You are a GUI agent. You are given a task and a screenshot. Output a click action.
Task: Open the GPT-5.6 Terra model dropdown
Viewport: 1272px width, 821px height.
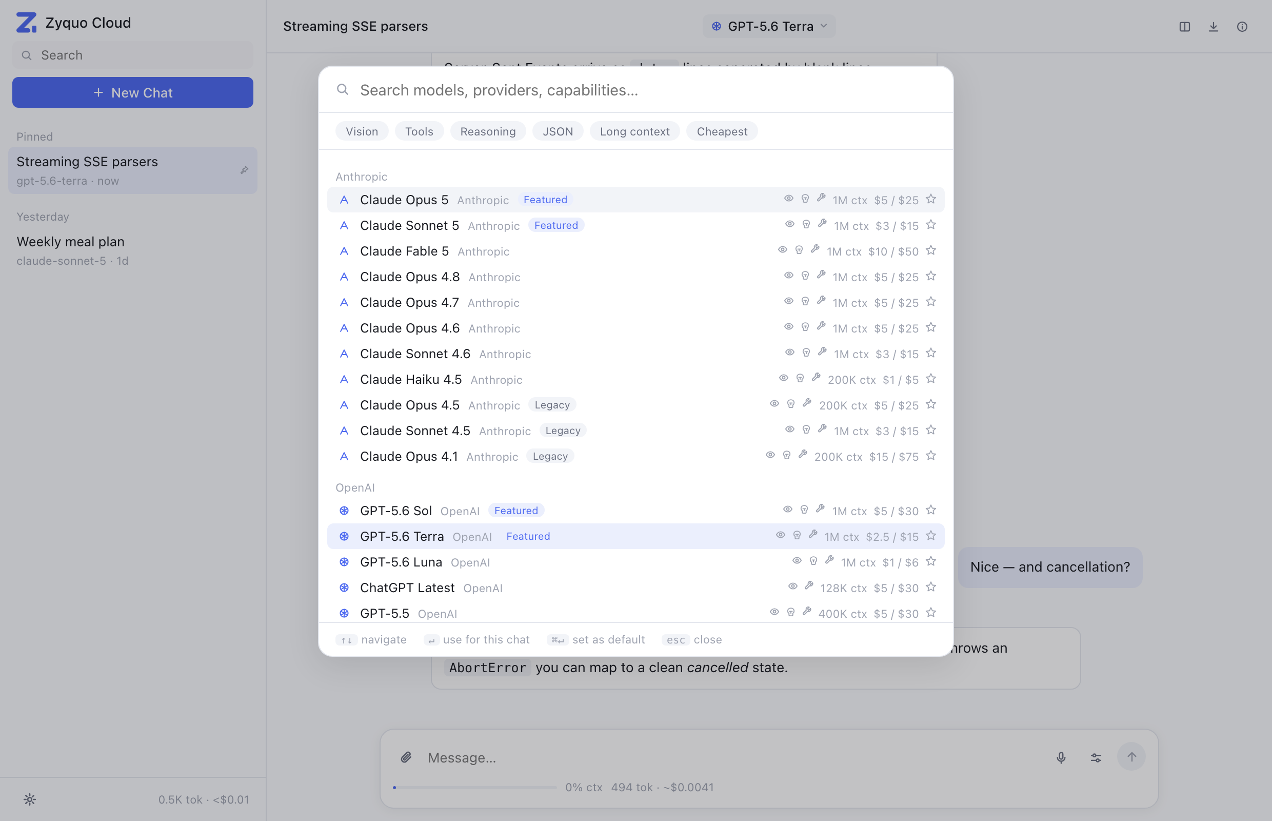tap(768, 26)
